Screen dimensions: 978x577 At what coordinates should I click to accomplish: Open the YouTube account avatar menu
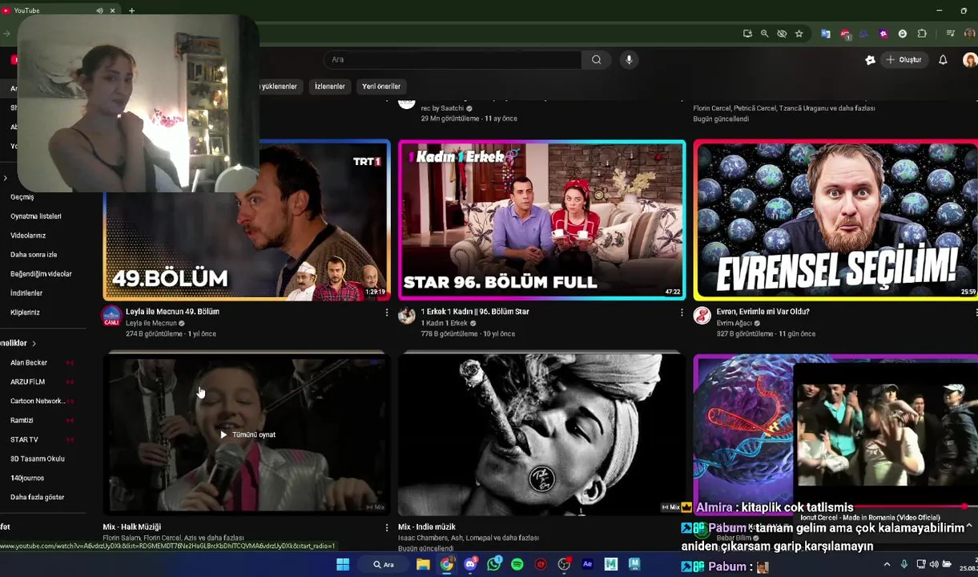point(969,59)
